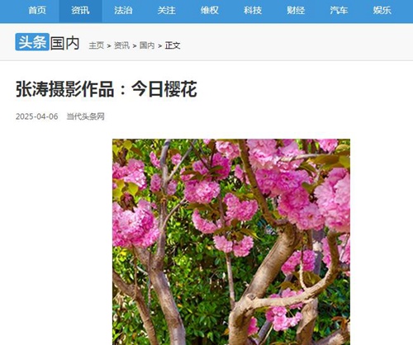Viewport: 413px width, 345px height.
Task: Follow the 国内 breadcrumb link
Action: pyautogui.click(x=147, y=45)
